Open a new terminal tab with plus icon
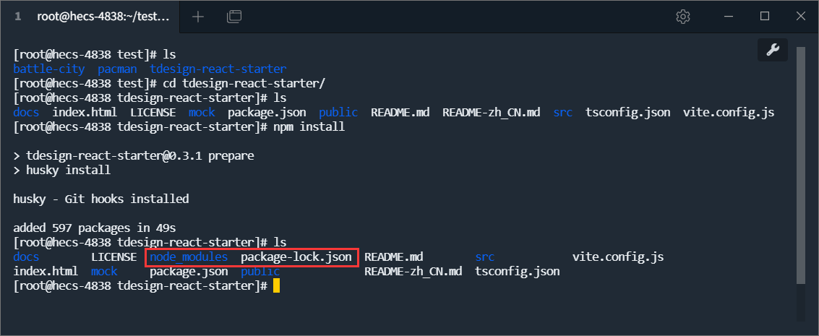Viewport: 819px width, 336px height. pos(198,16)
